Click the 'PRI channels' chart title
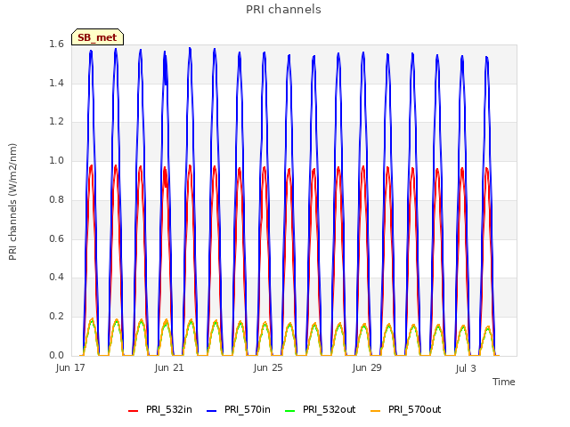This screenshot has width=570, height=427. pos(283,10)
